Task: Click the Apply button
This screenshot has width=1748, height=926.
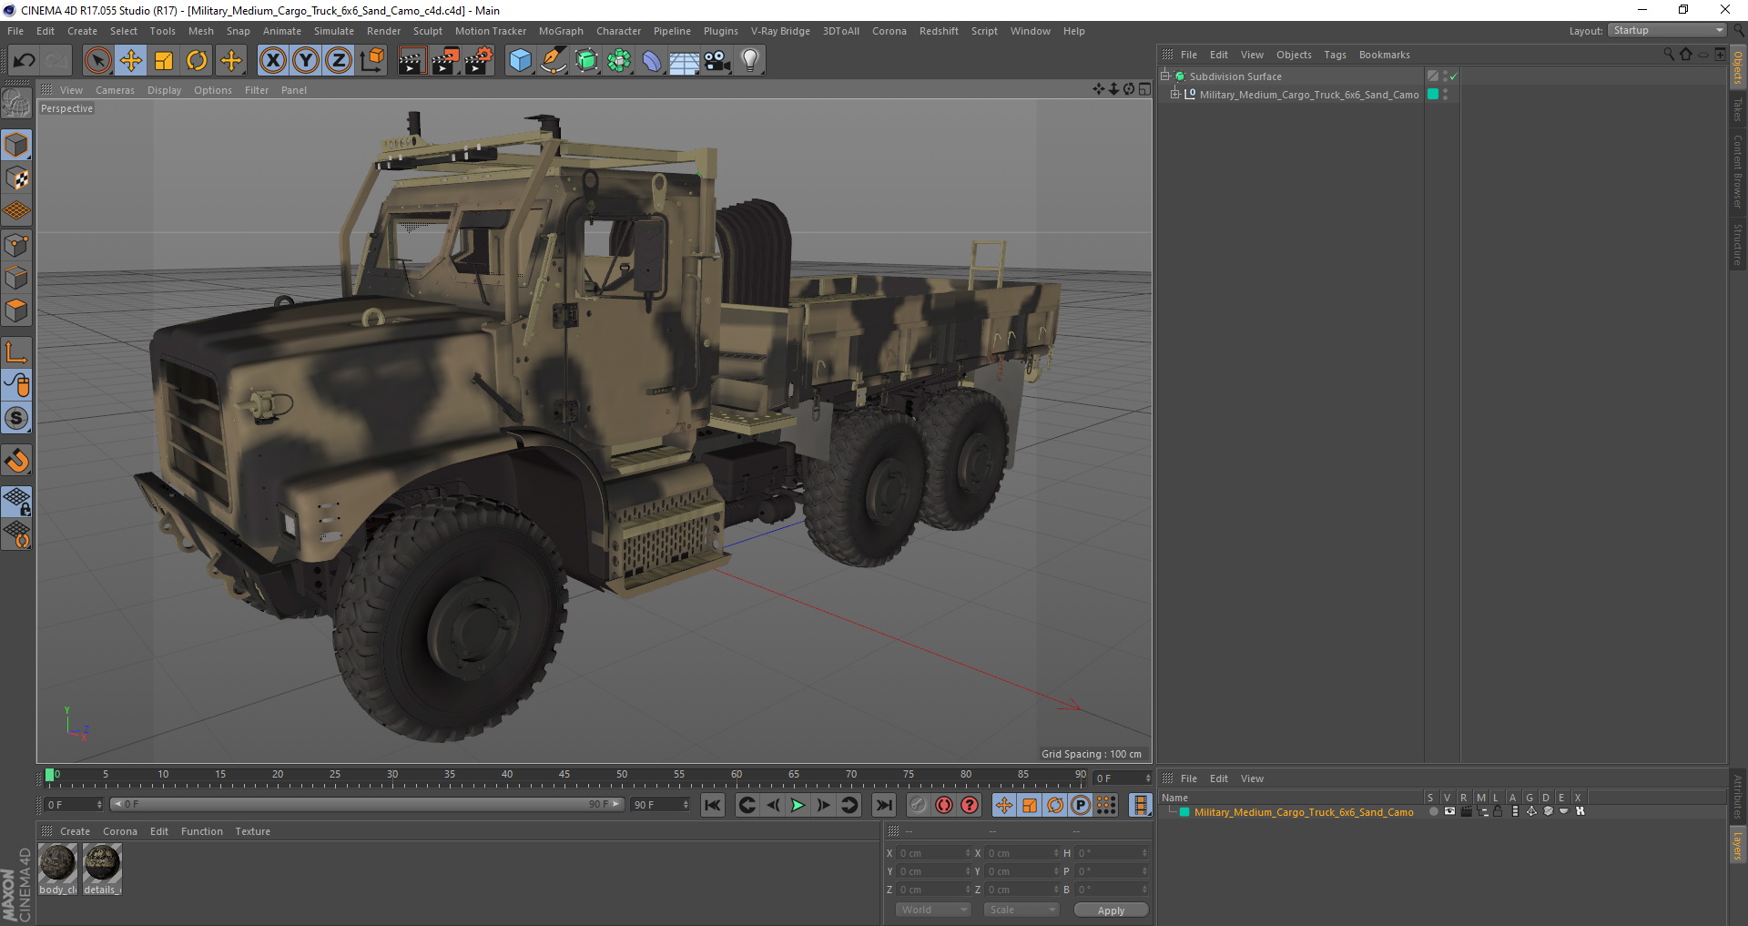Action: (1111, 911)
